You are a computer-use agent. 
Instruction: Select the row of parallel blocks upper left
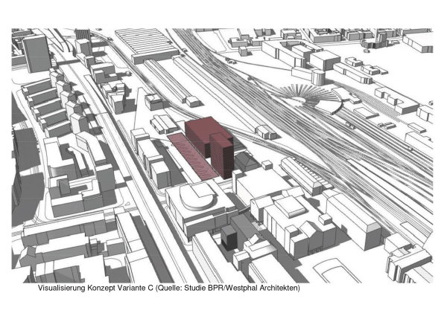click(45, 104)
